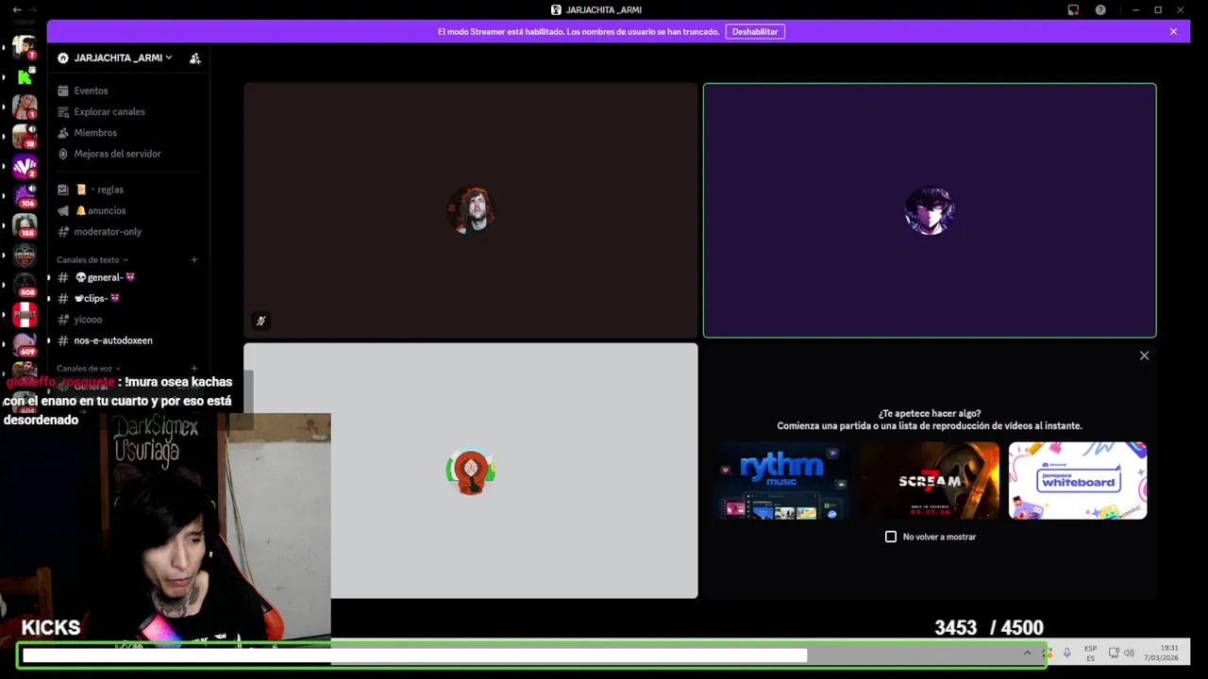The height and width of the screenshot is (679, 1208).
Task: Open the server icon with badge 609
Action: pos(25,344)
